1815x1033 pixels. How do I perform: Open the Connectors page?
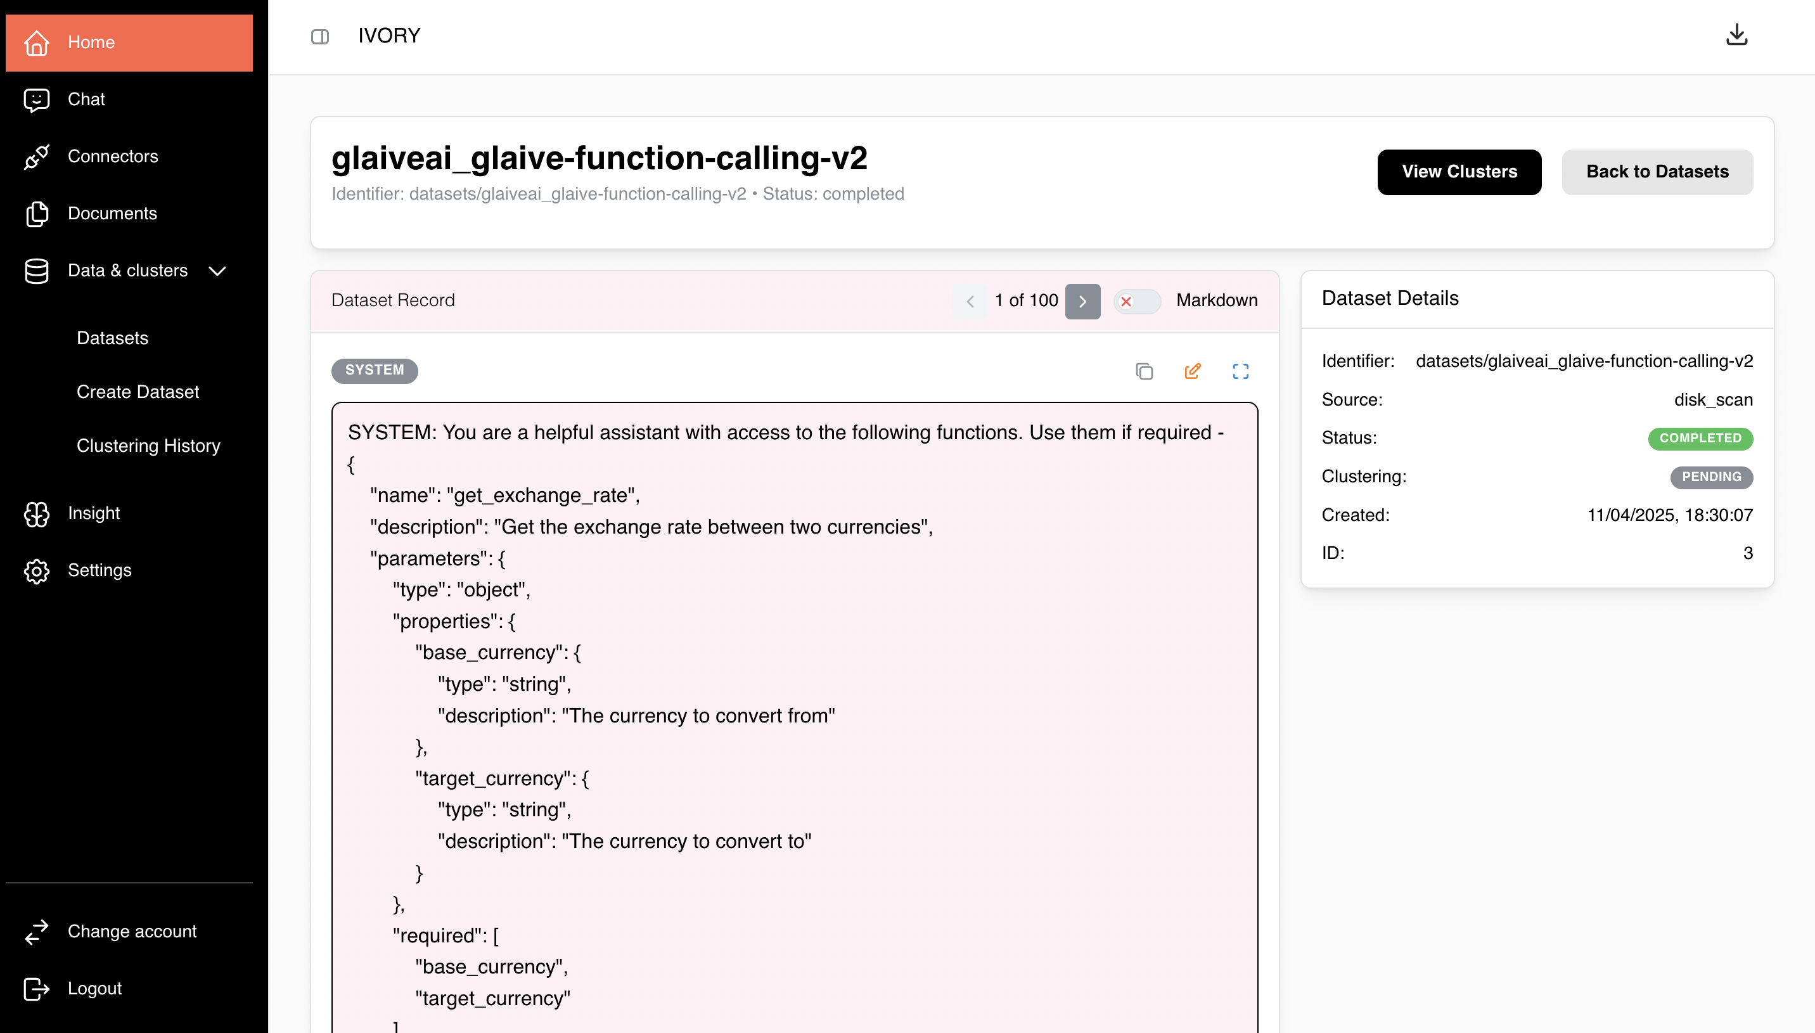tap(112, 156)
